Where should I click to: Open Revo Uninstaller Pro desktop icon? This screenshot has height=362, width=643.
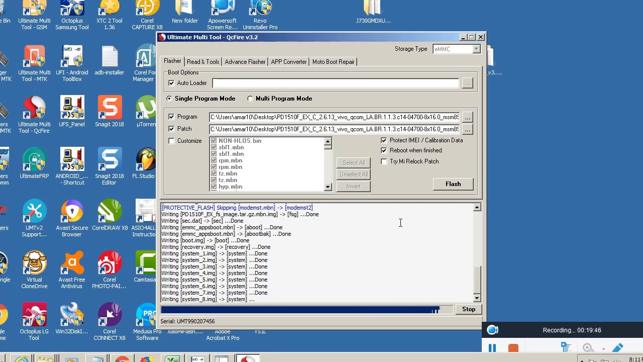260,15
